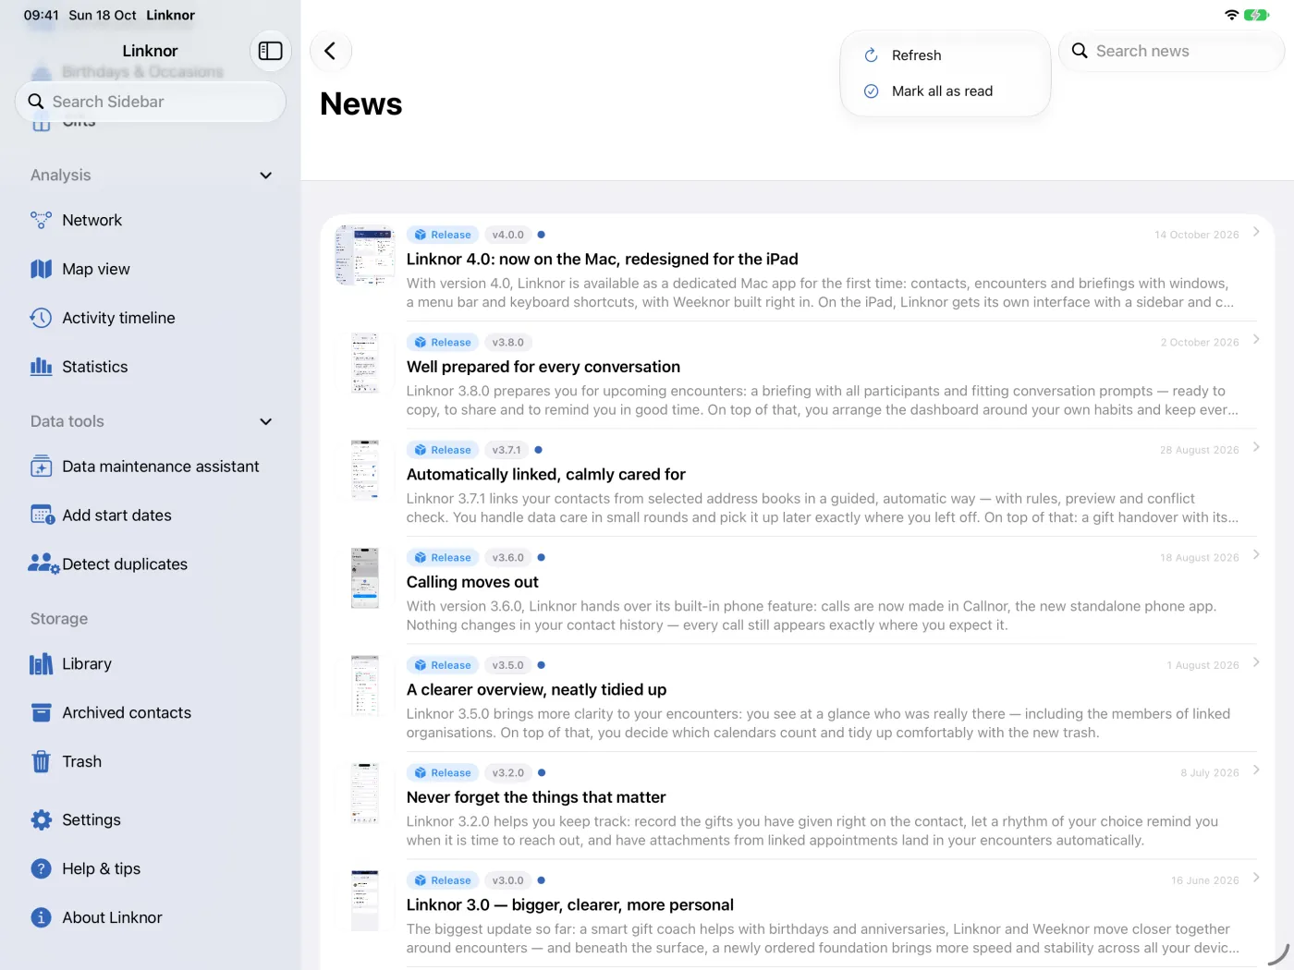Click the Add start dates calendar icon

(x=42, y=515)
